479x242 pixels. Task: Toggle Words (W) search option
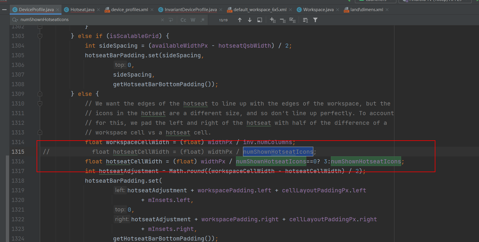[193, 20]
